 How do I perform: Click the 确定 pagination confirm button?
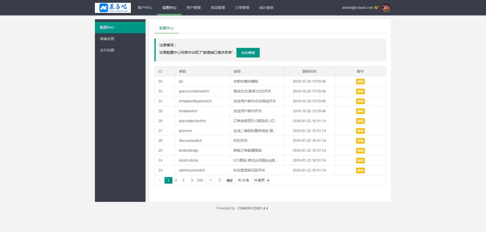coord(229,180)
